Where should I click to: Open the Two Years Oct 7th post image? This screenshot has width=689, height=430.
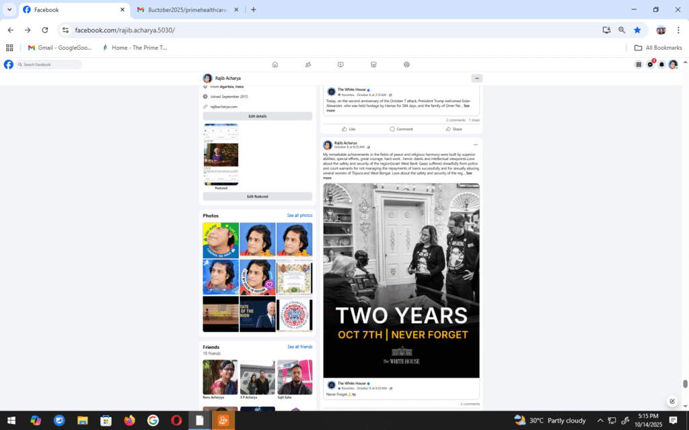coord(401,280)
